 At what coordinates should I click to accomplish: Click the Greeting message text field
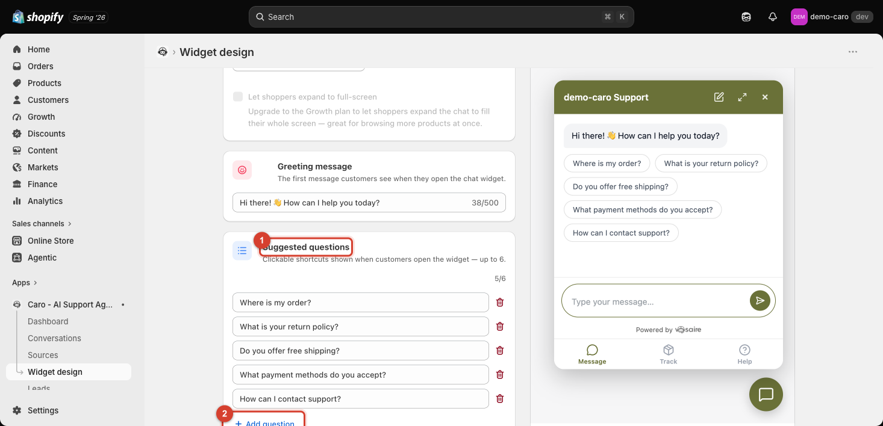tap(369, 203)
